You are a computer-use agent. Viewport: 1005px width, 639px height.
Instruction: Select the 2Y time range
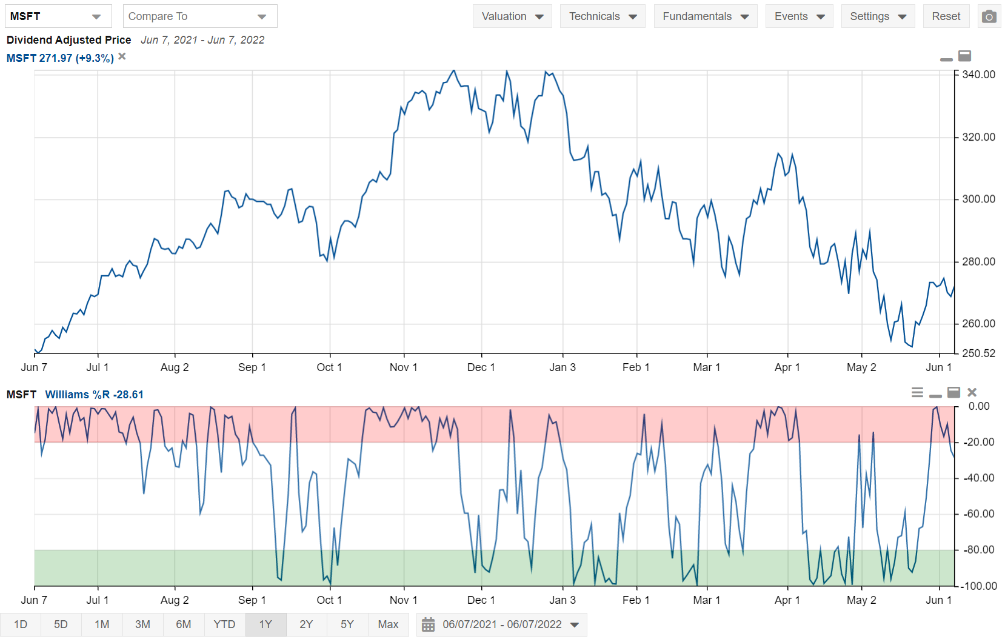coord(306,624)
